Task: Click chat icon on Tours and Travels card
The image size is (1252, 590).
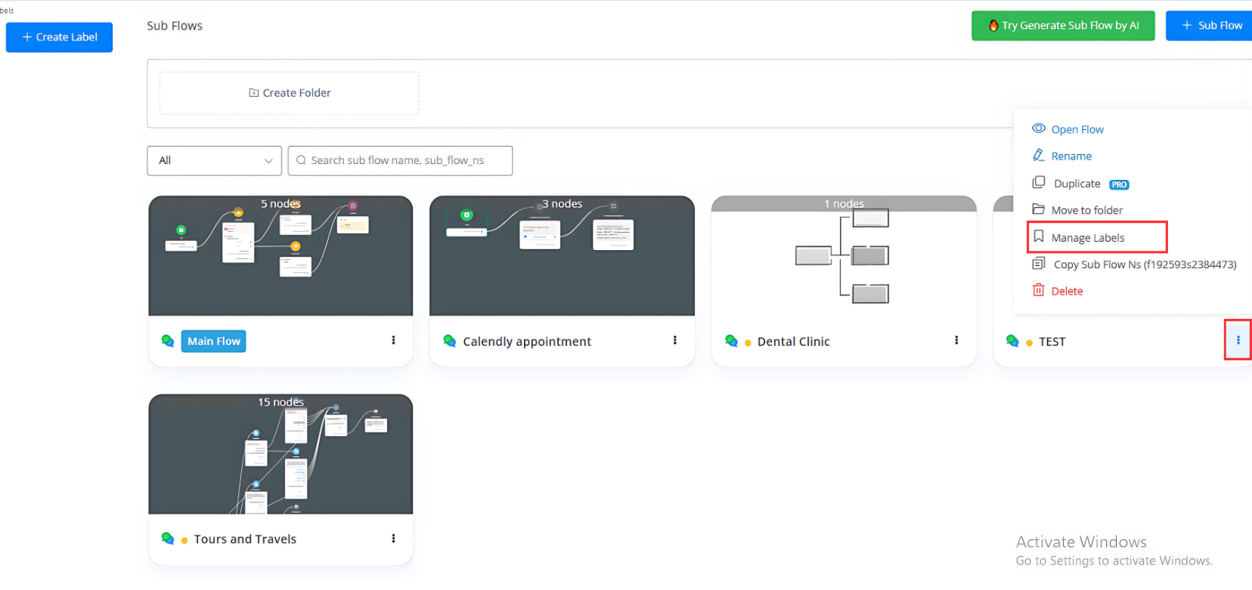Action: click(x=168, y=539)
